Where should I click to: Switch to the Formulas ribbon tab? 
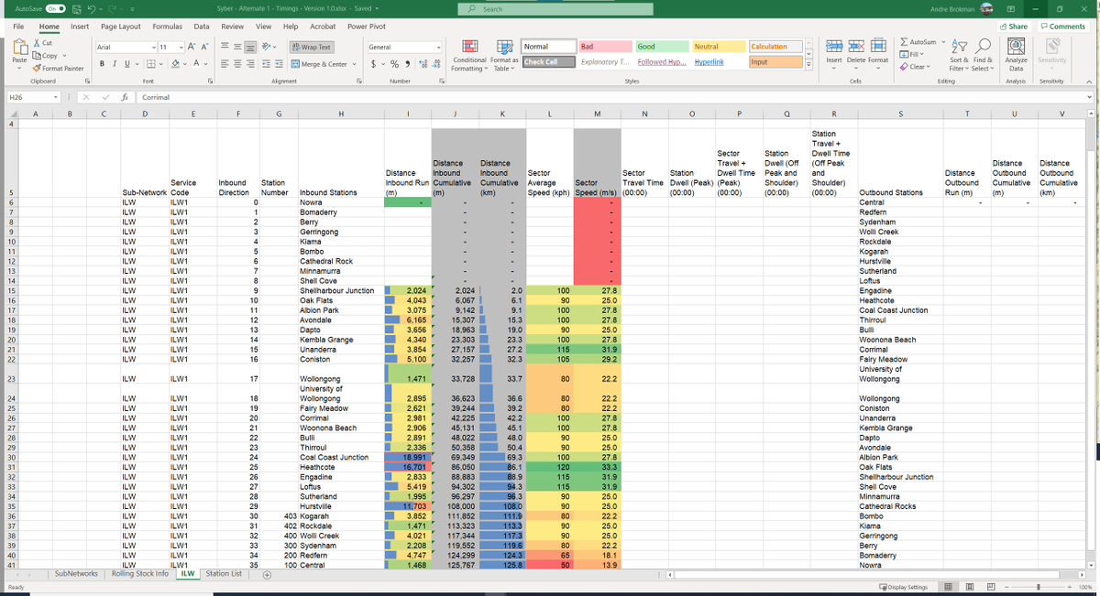tap(167, 27)
